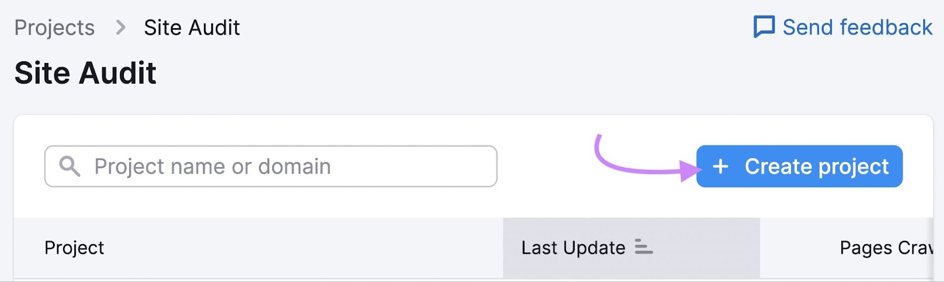944x282 pixels.
Task: Click the 'Create project' label text
Action: click(817, 167)
